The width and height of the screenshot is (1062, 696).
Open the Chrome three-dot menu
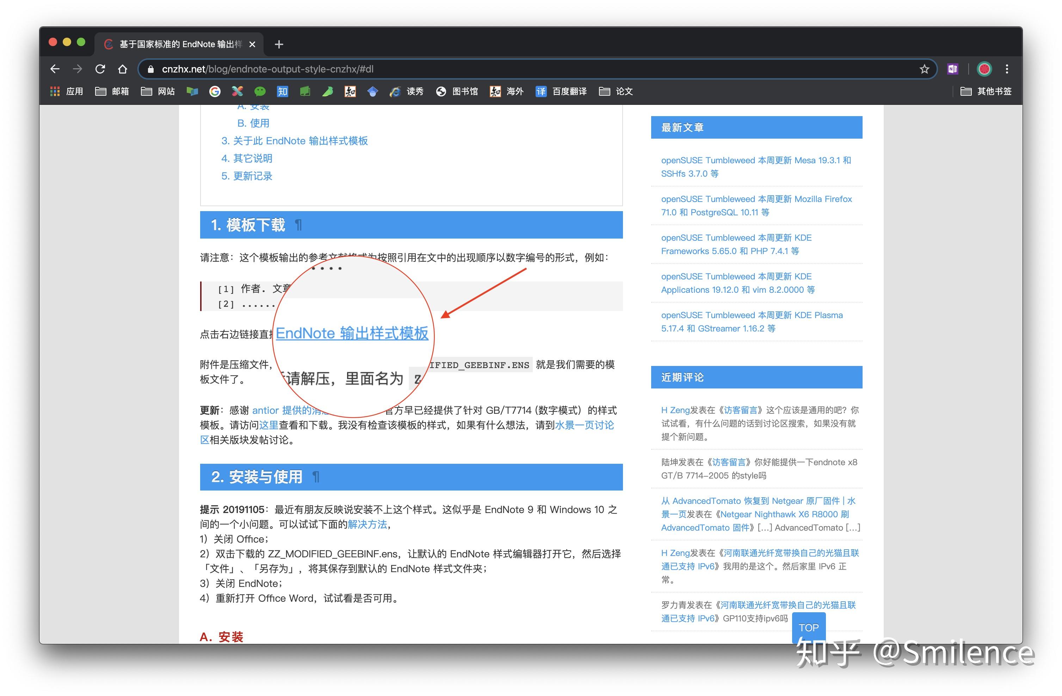[x=1007, y=69]
